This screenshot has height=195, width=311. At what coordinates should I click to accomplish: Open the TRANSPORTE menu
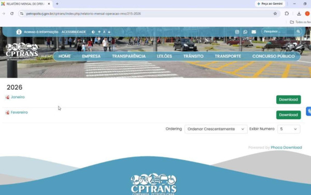tap(228, 56)
